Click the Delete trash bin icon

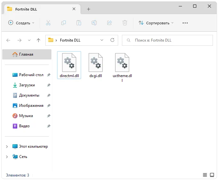[x=125, y=23]
